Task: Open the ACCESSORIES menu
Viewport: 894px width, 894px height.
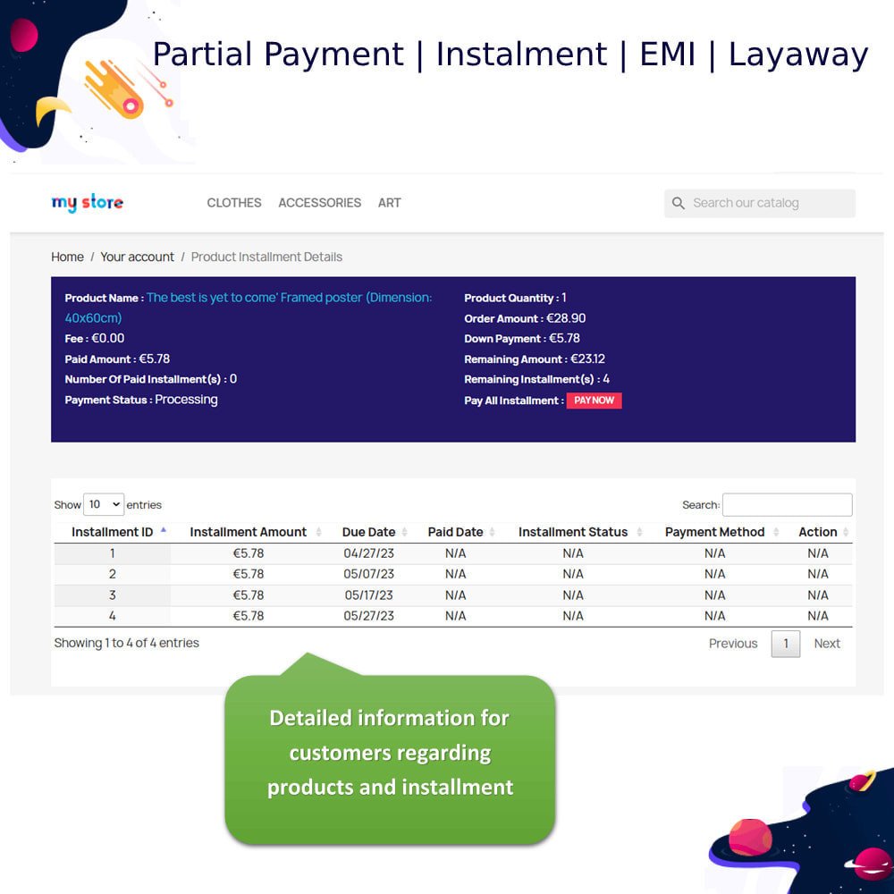Action: tap(319, 203)
